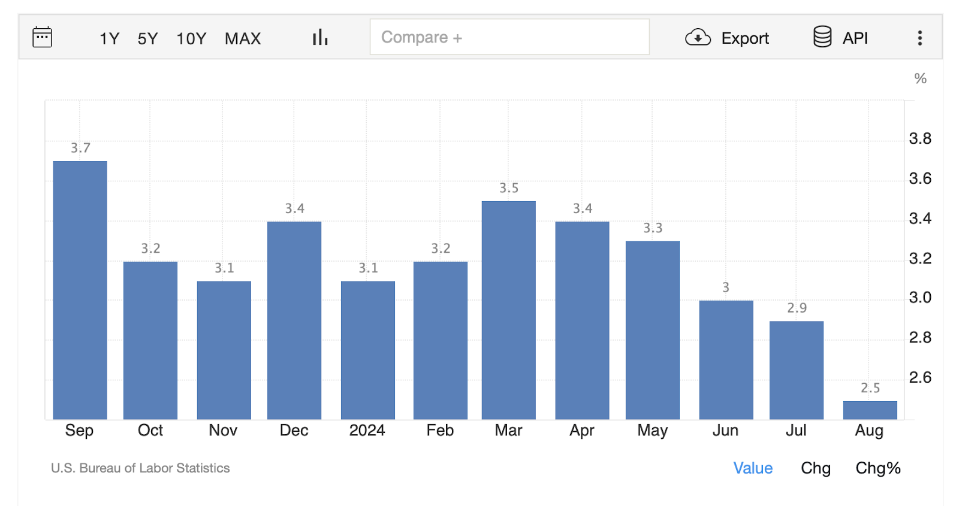Open the chart type bar icon
The width and height of the screenshot is (959, 506).
click(320, 37)
